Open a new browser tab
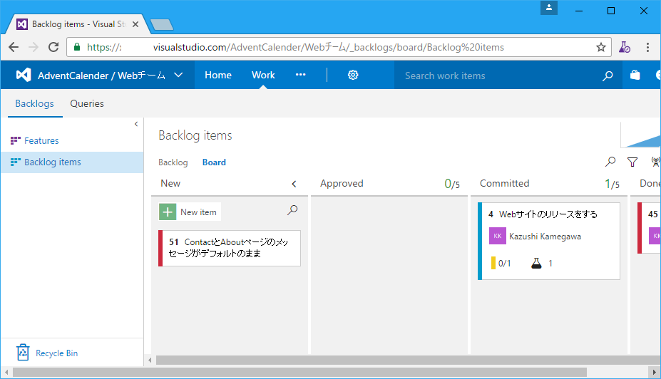The height and width of the screenshot is (379, 661). (162, 24)
